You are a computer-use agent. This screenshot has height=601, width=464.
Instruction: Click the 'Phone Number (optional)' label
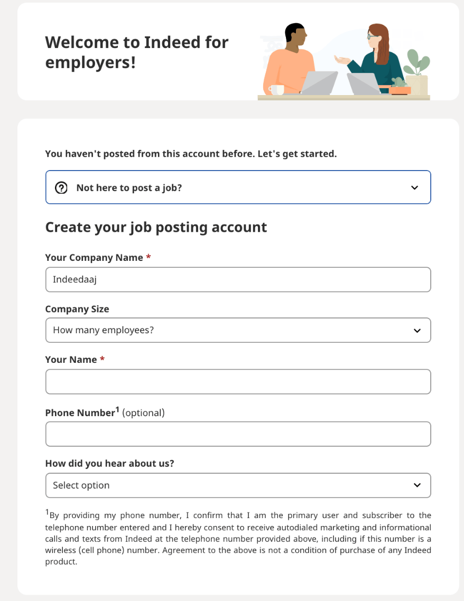coord(105,412)
